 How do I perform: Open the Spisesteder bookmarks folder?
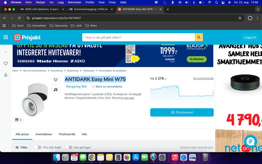click(x=37, y=26)
